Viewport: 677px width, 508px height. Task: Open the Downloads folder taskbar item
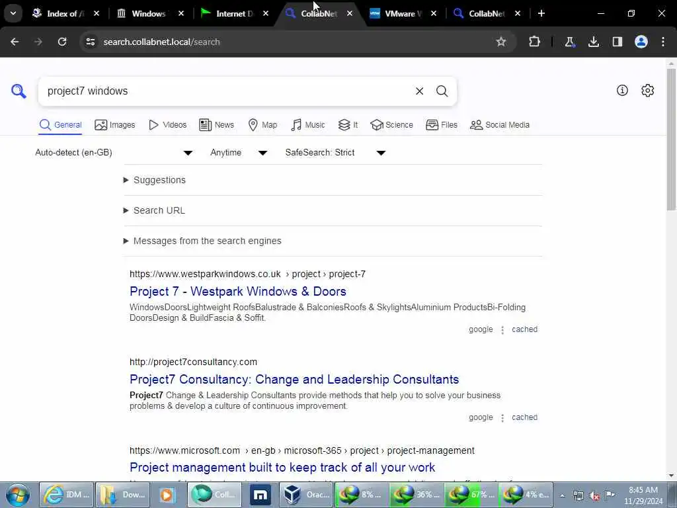pos(122,495)
